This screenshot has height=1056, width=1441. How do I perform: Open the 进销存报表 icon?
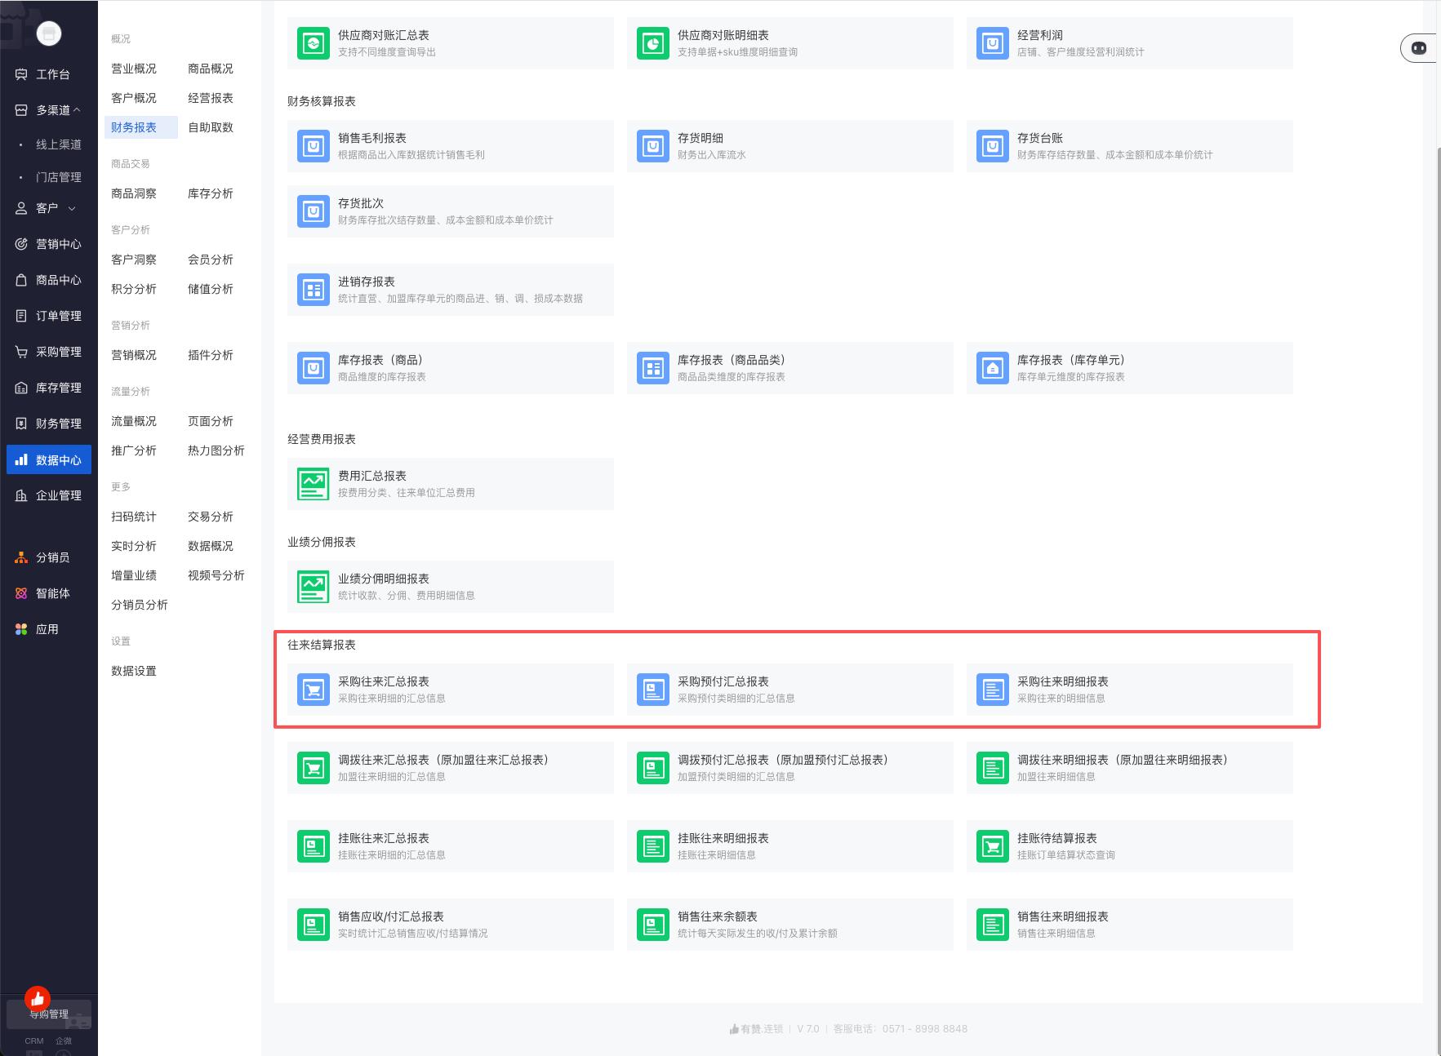(313, 291)
